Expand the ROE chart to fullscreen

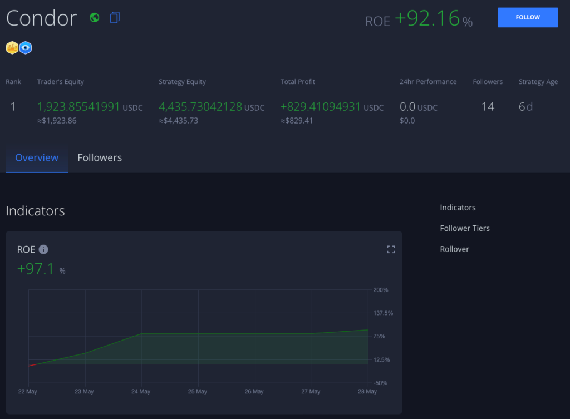tap(391, 249)
